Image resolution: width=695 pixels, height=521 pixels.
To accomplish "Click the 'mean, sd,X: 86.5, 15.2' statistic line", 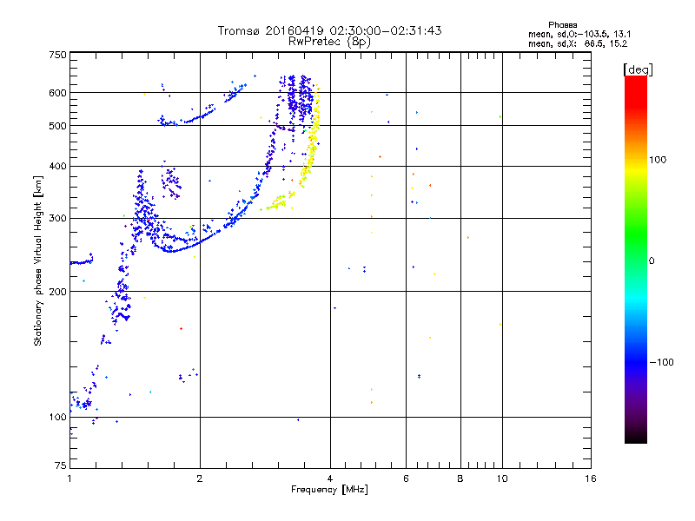I will tap(578, 43).
